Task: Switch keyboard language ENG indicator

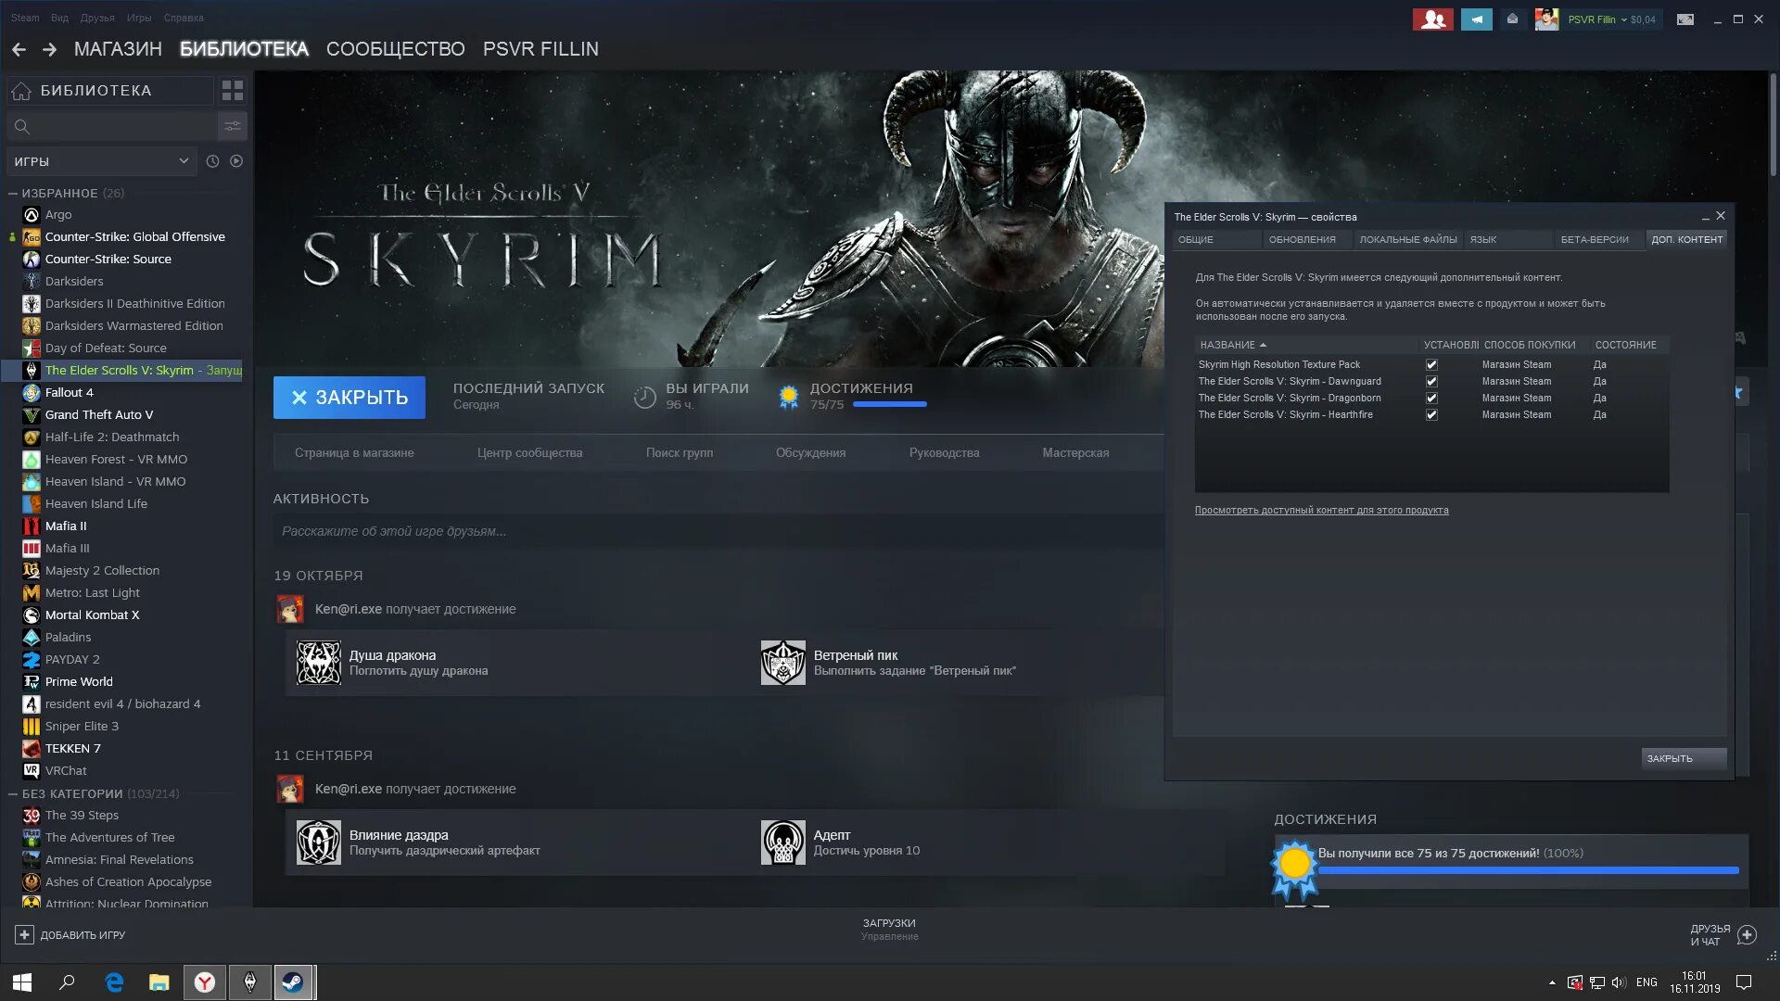Action: pyautogui.click(x=1646, y=982)
